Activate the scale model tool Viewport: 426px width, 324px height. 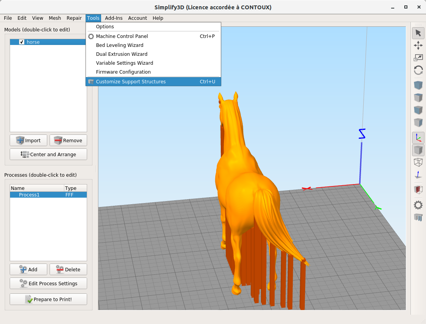click(418, 58)
